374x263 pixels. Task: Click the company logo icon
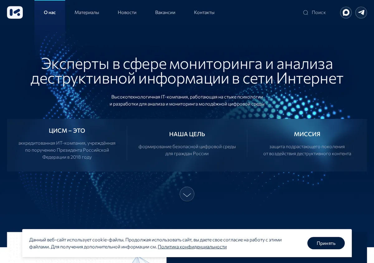pos(15,12)
